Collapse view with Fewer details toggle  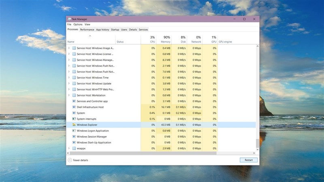tap(78, 160)
